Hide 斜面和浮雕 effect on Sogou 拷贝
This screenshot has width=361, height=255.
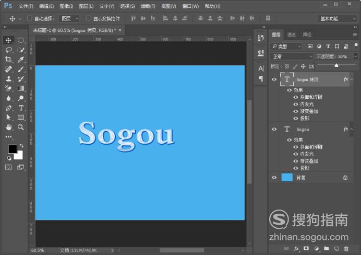pyautogui.click(x=296, y=97)
